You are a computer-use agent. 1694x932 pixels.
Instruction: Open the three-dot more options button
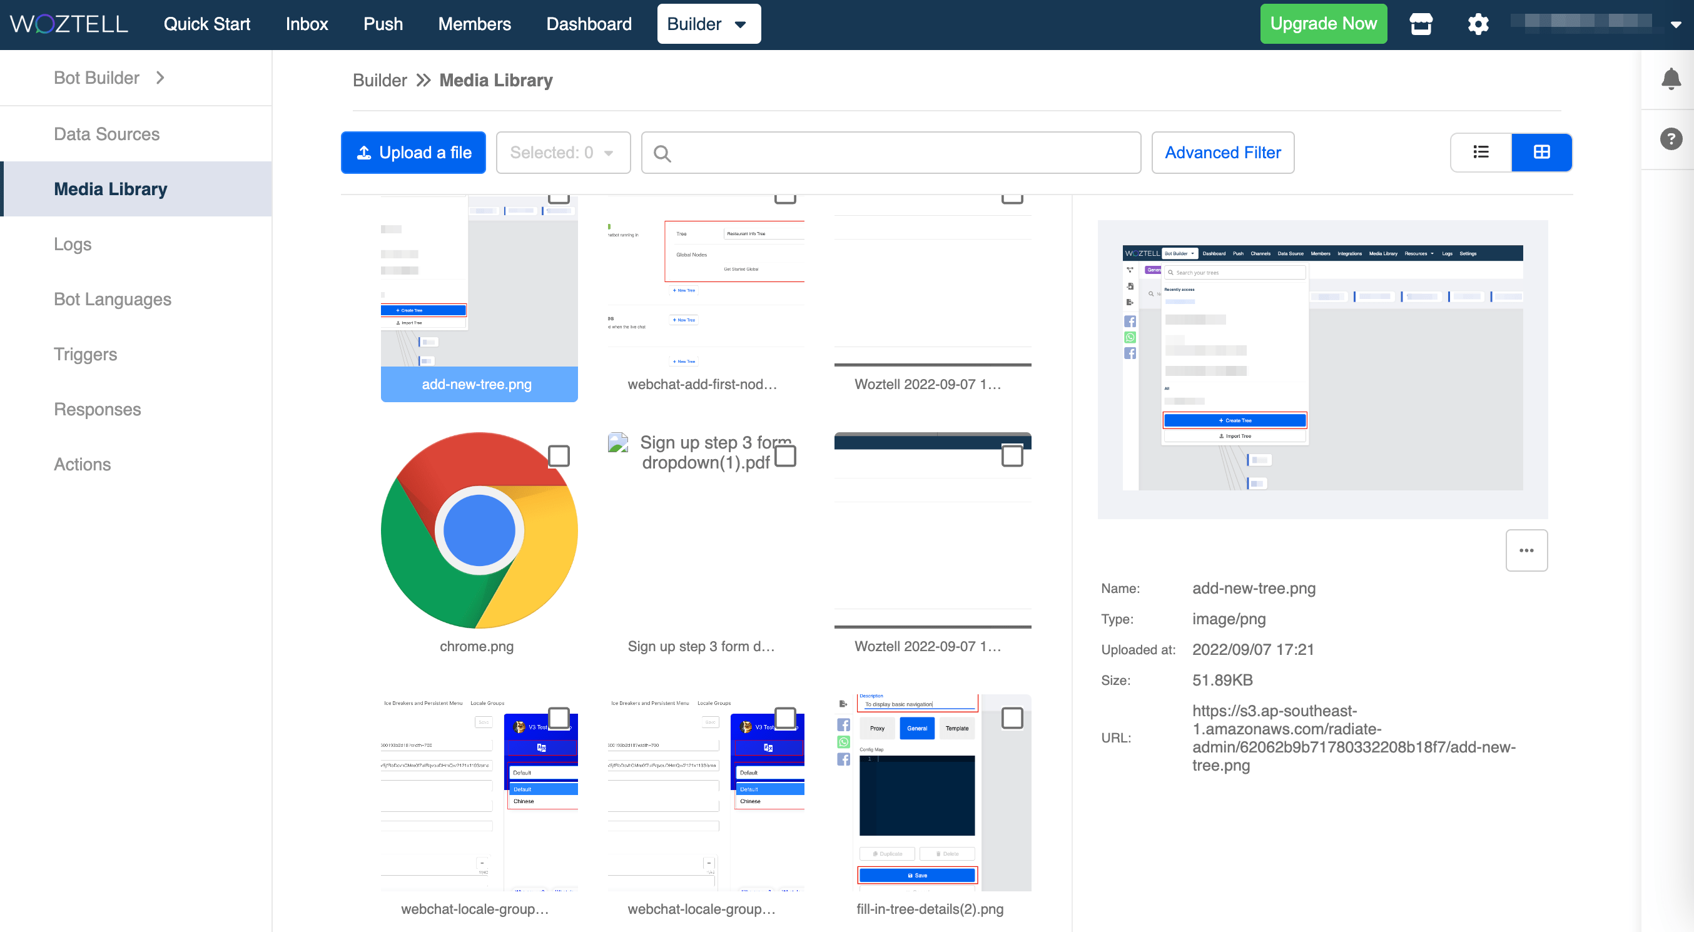1526,550
